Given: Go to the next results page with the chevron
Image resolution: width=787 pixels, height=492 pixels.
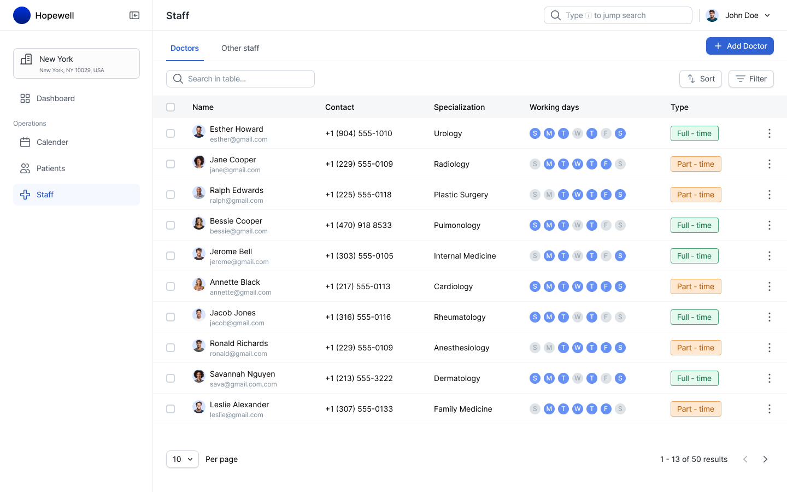Looking at the screenshot, I should [765, 459].
